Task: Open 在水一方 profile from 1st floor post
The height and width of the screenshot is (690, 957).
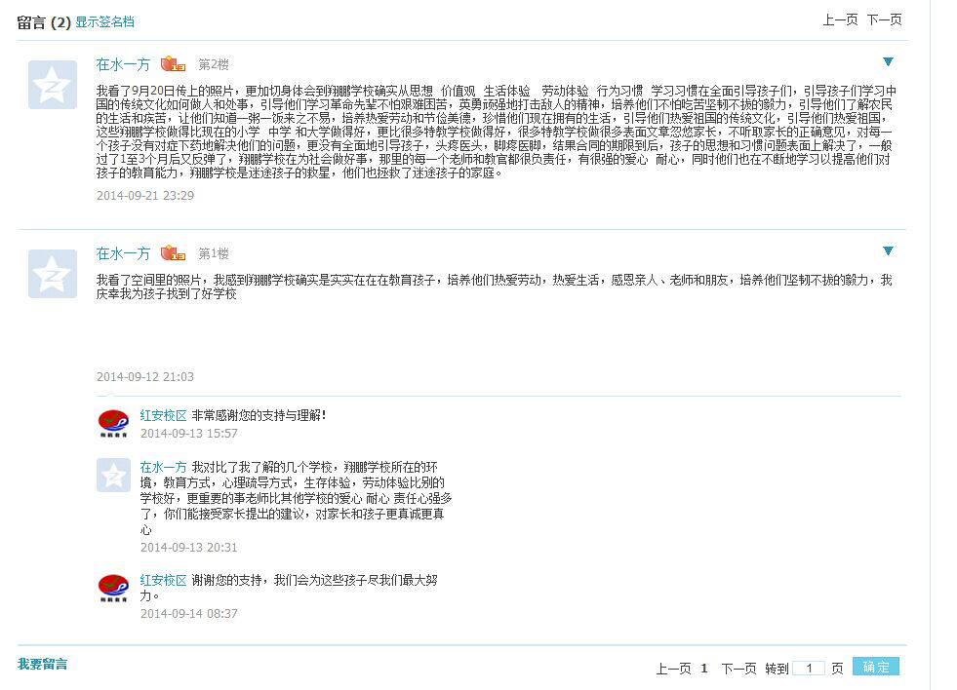Action: [123, 253]
